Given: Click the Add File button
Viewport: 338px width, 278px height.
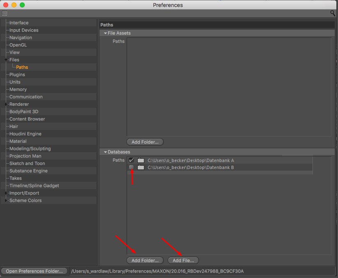Looking at the screenshot, I should coord(183,260).
